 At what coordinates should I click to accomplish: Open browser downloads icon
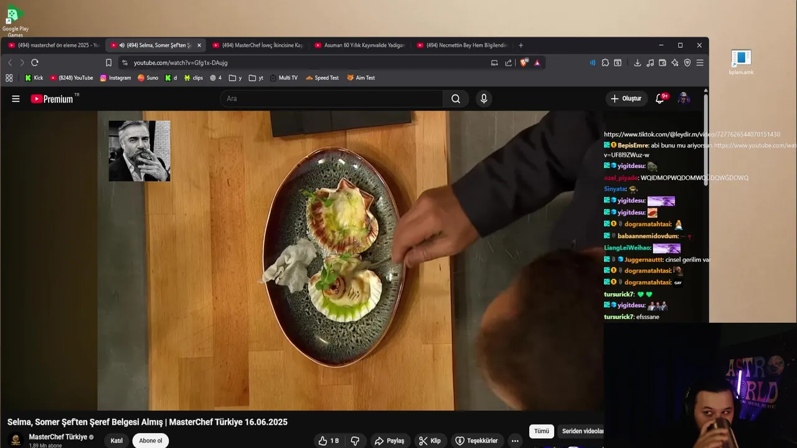(638, 62)
